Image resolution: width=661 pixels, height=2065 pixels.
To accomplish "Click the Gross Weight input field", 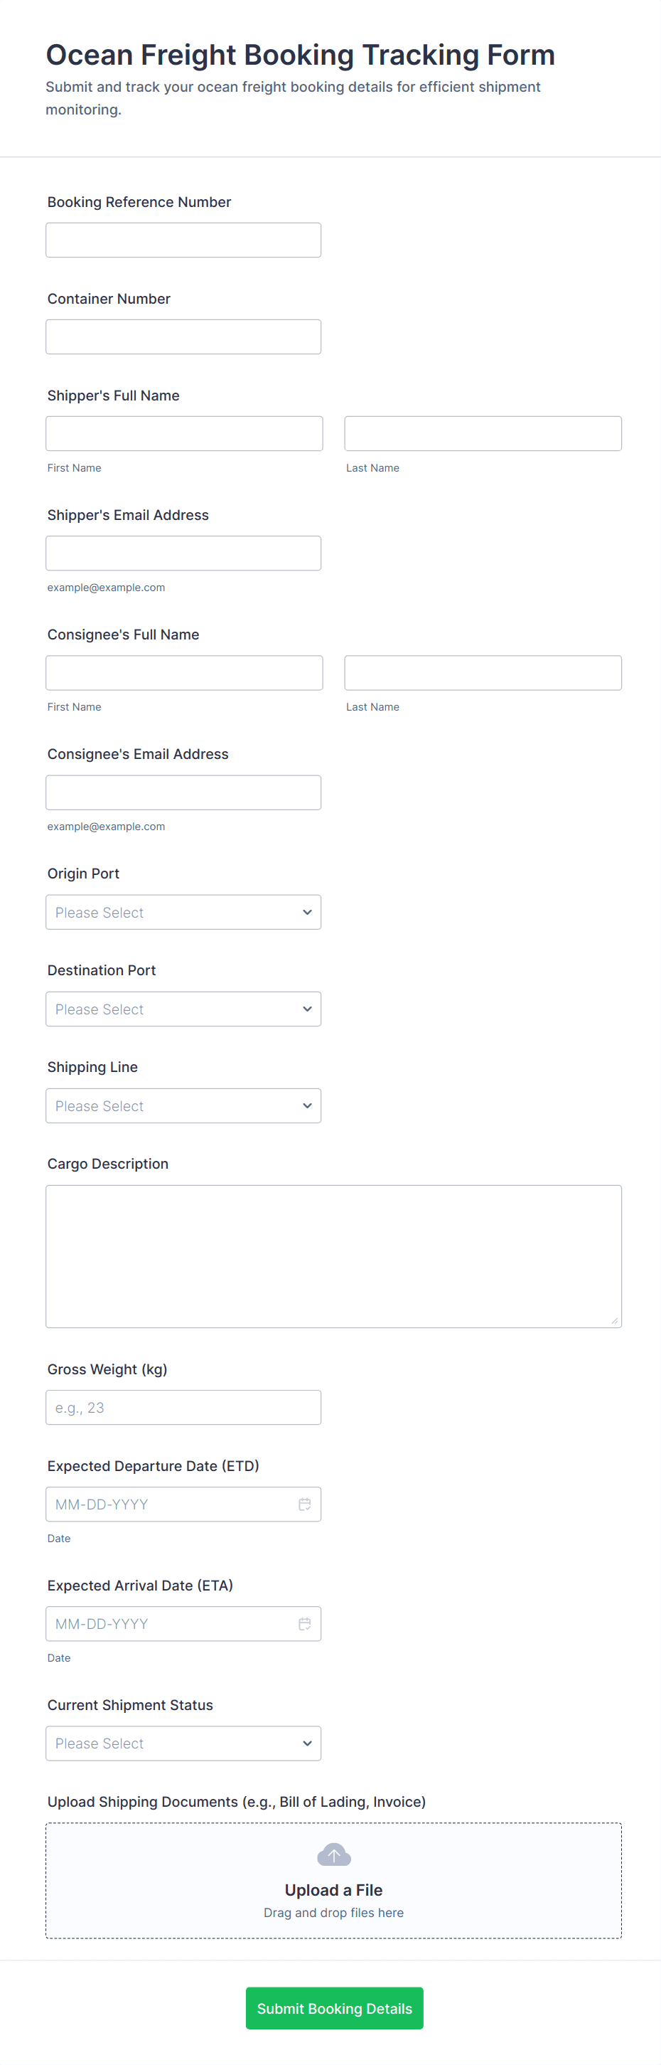I will click(x=183, y=1407).
